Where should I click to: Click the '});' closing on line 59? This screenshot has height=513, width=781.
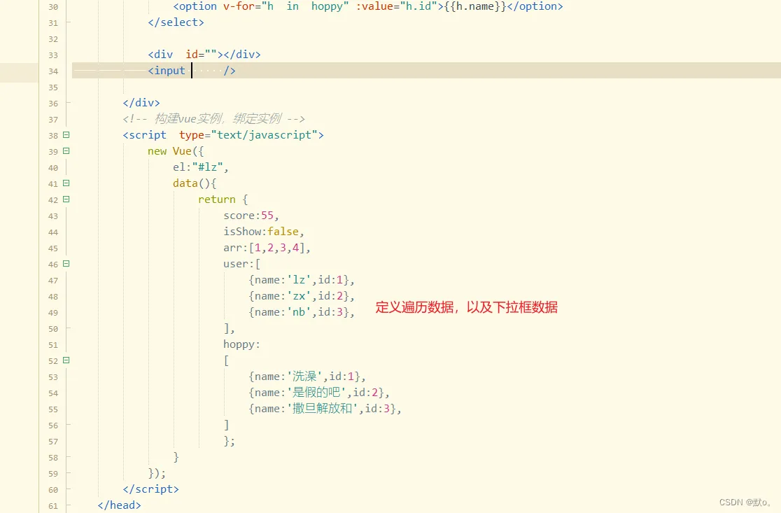click(157, 473)
